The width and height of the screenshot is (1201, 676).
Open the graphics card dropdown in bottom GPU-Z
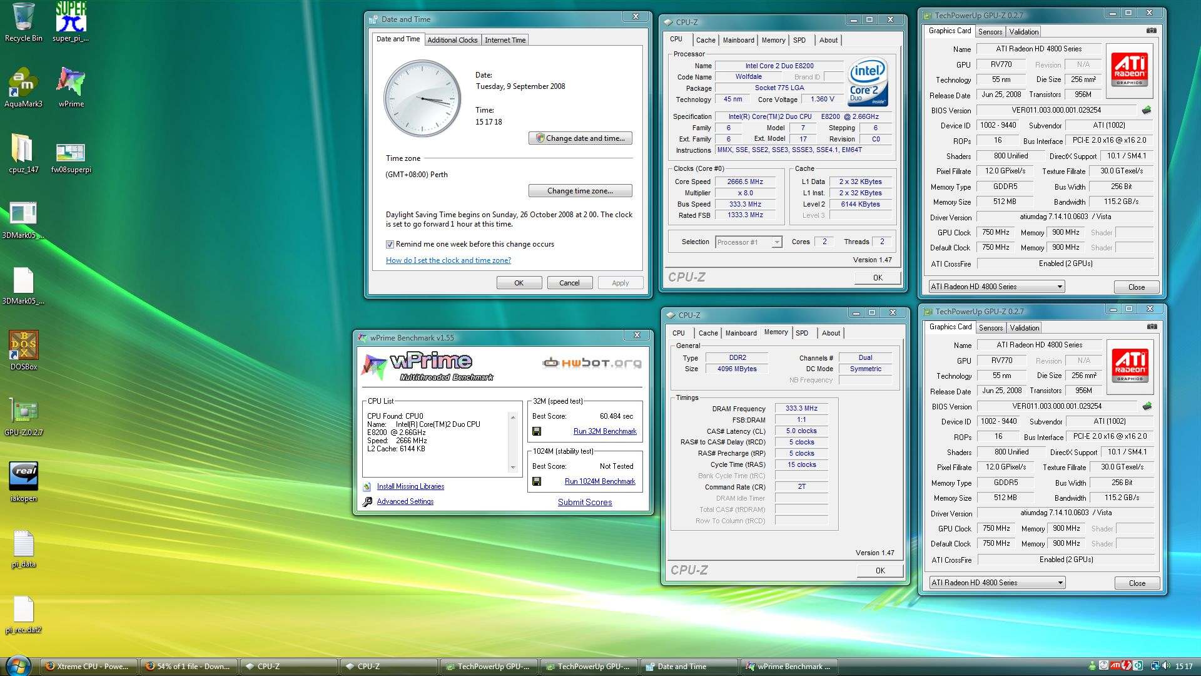996,583
